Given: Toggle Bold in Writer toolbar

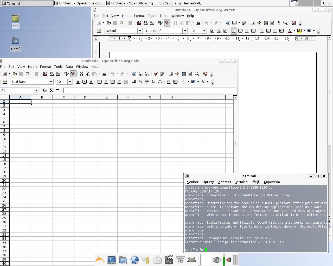Looking at the screenshot, I should [x=212, y=31].
